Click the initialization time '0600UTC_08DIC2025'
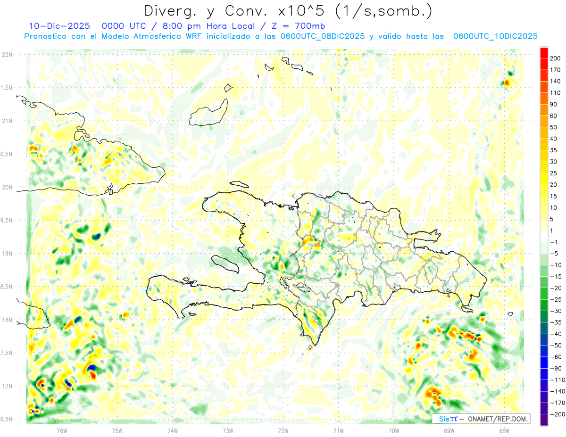566x437 pixels. (322, 36)
